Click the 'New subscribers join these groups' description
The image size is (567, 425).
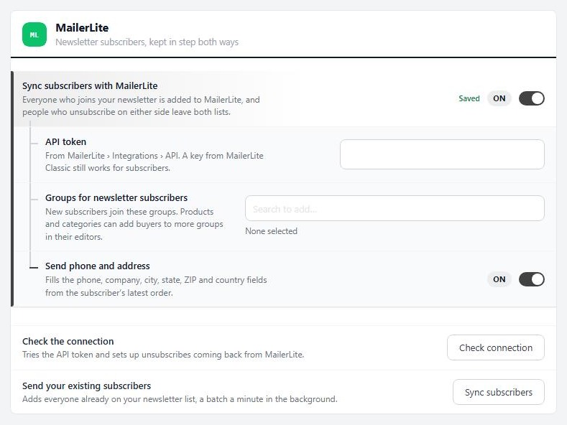point(134,224)
